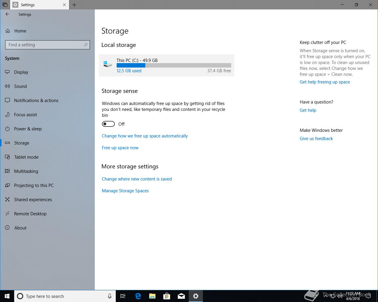Select the Settings tab in title bar
The height and width of the screenshot is (302, 378).
pos(40,5)
